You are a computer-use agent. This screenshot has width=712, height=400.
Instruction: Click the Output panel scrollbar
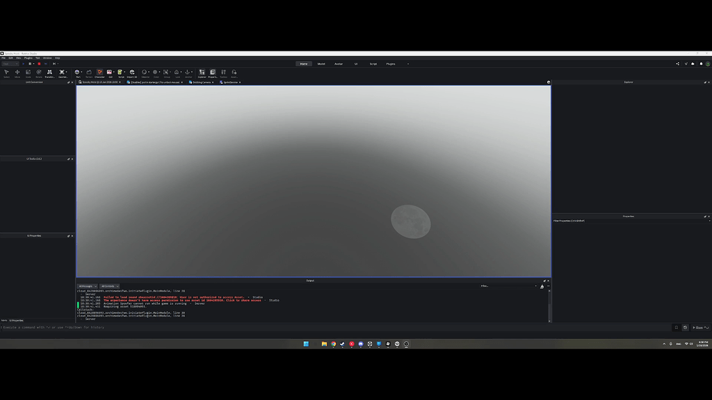pyautogui.click(x=549, y=306)
